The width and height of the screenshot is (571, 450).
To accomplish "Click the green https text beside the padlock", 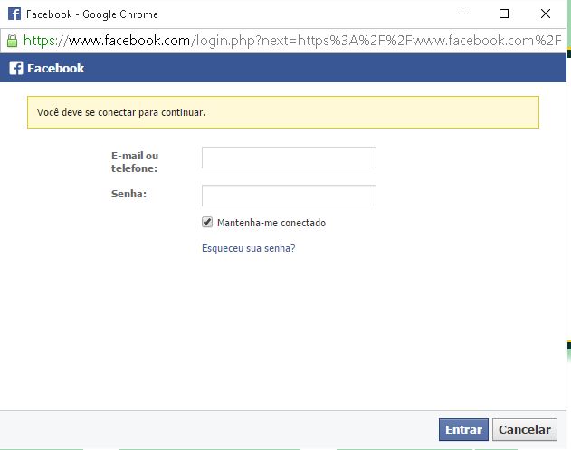I will (x=40, y=41).
